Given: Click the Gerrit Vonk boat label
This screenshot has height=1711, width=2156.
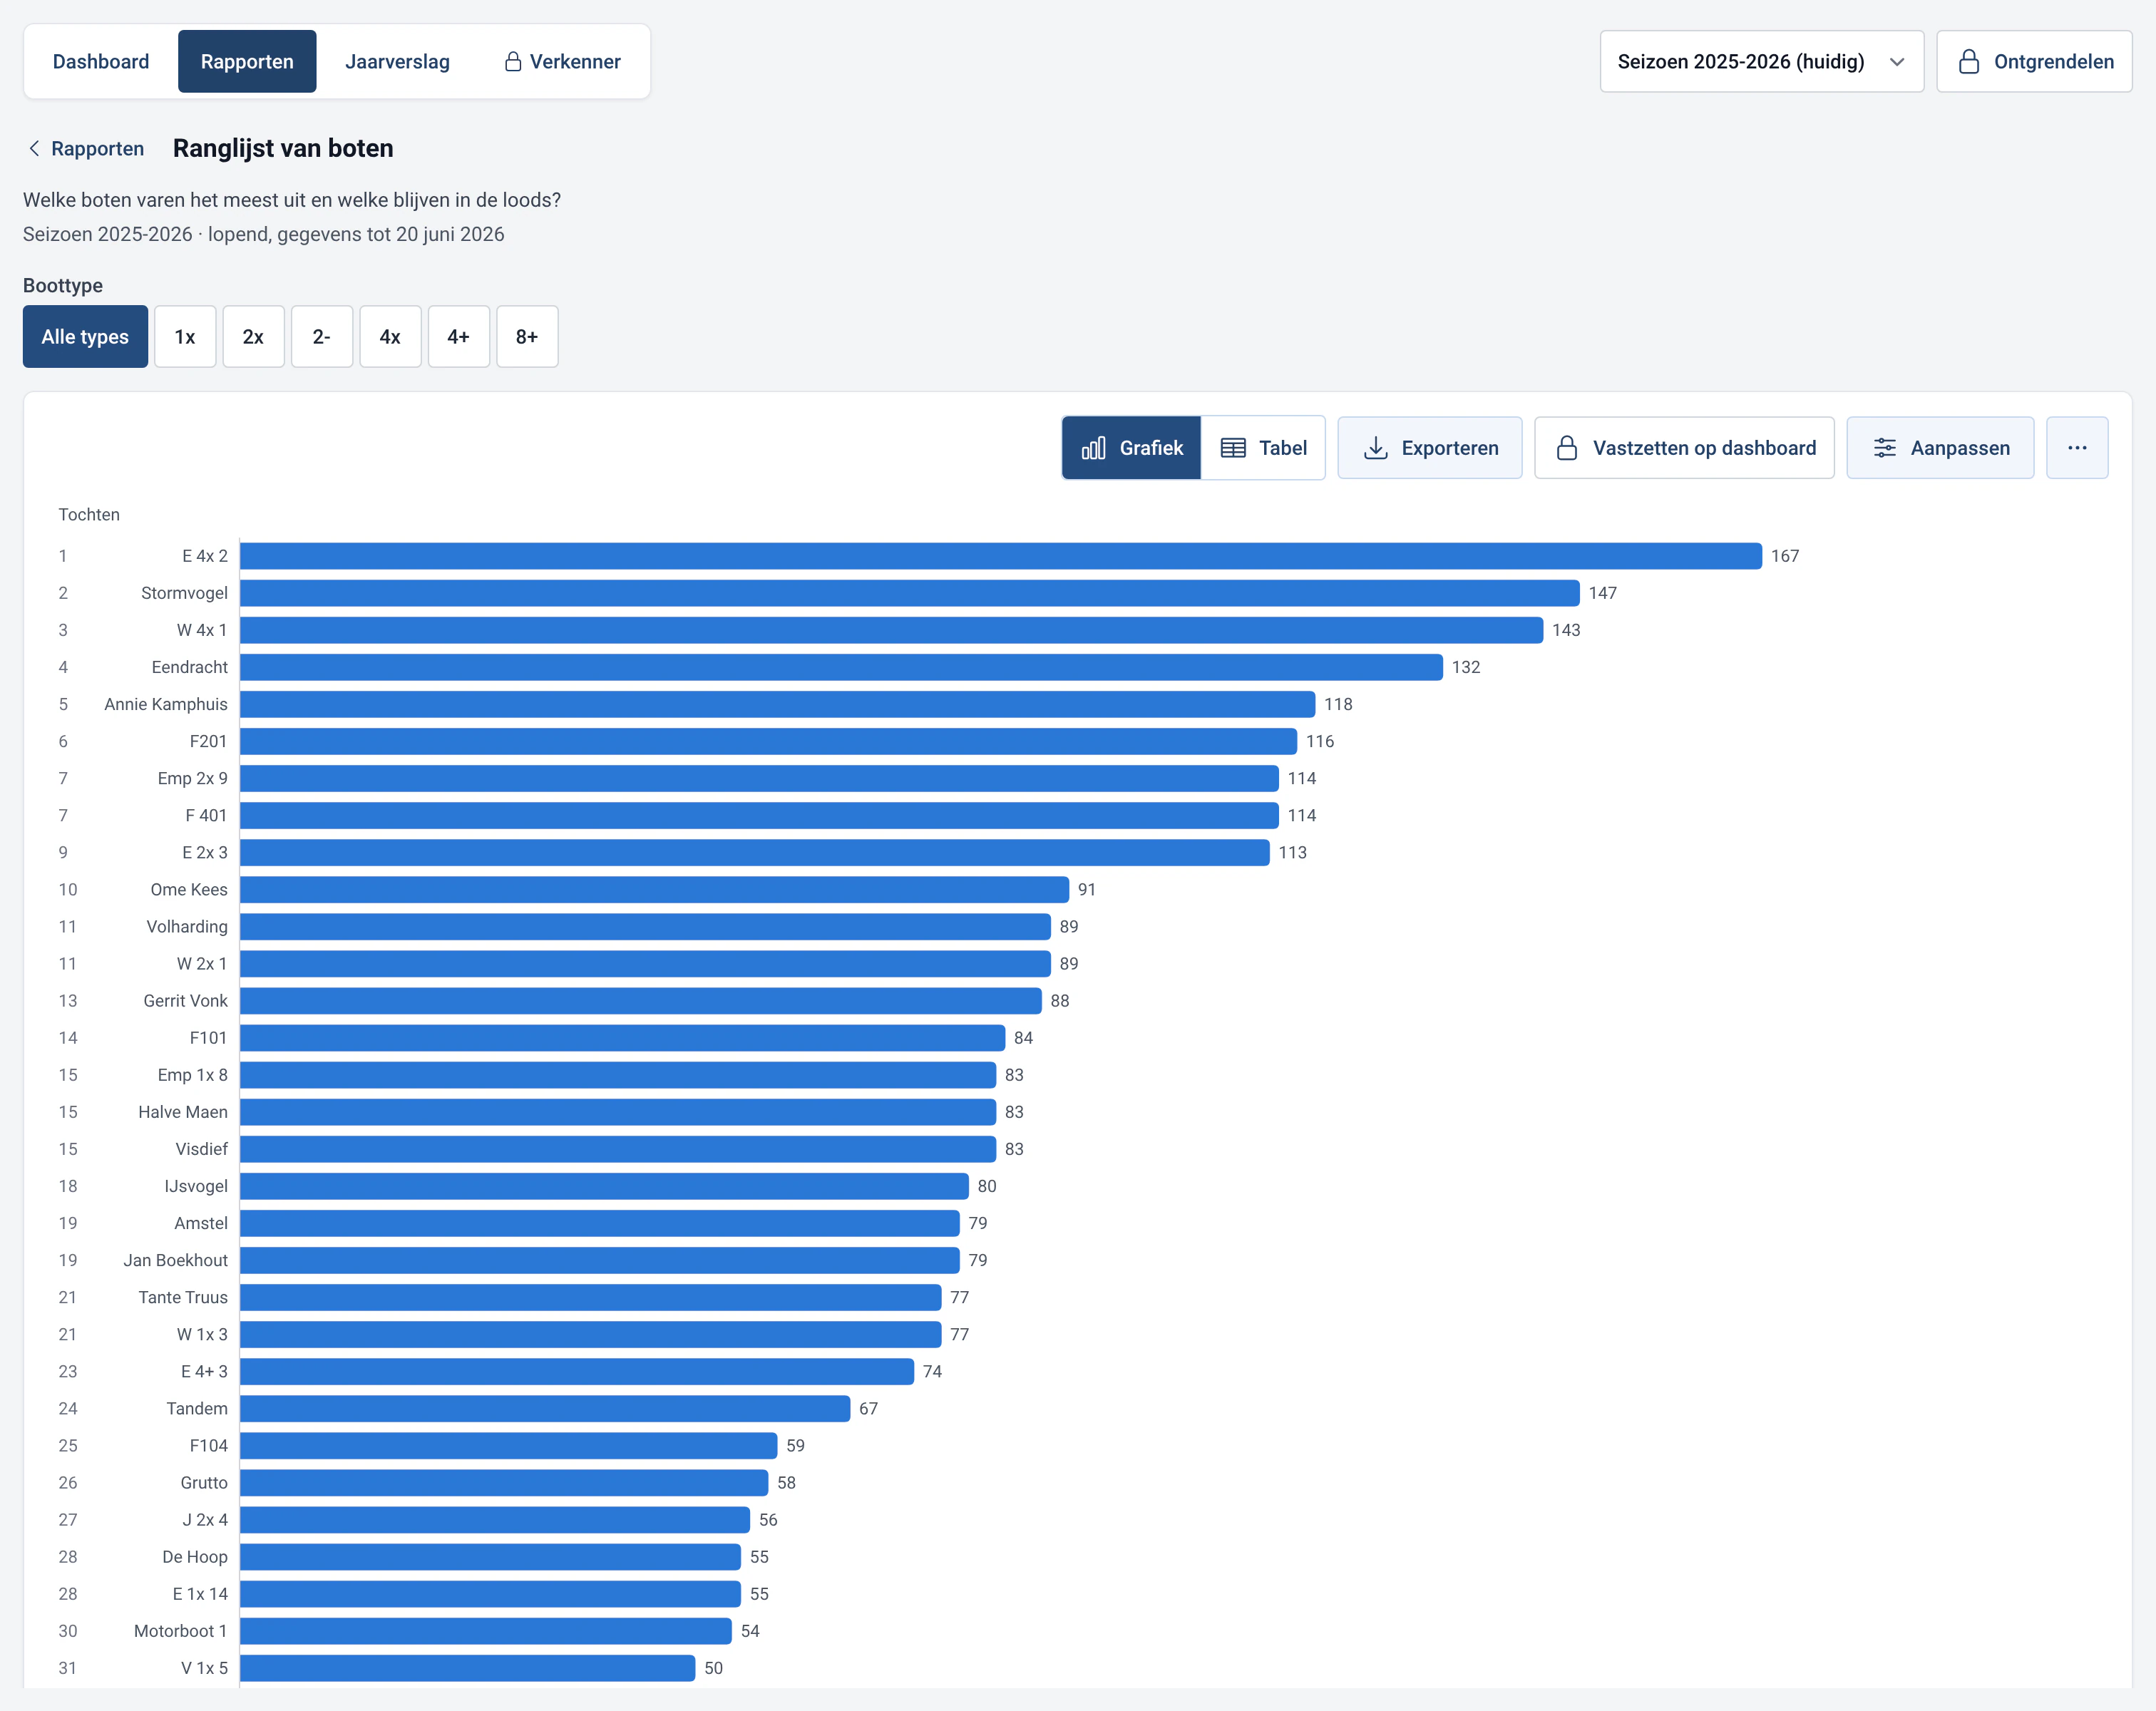Looking at the screenshot, I should pos(185,1000).
